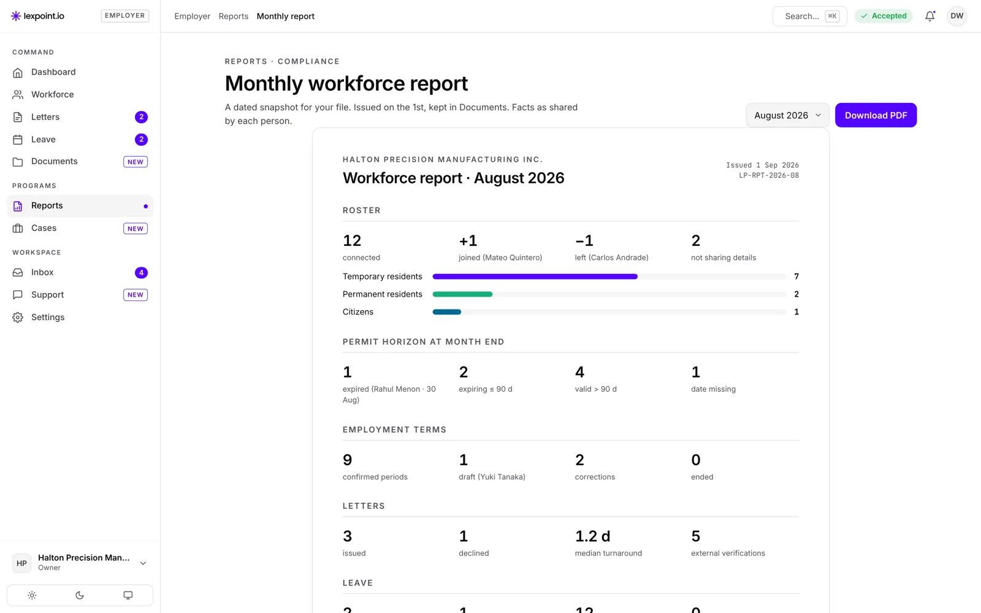
Task: Click the Reports chart-file icon
Action: point(18,206)
